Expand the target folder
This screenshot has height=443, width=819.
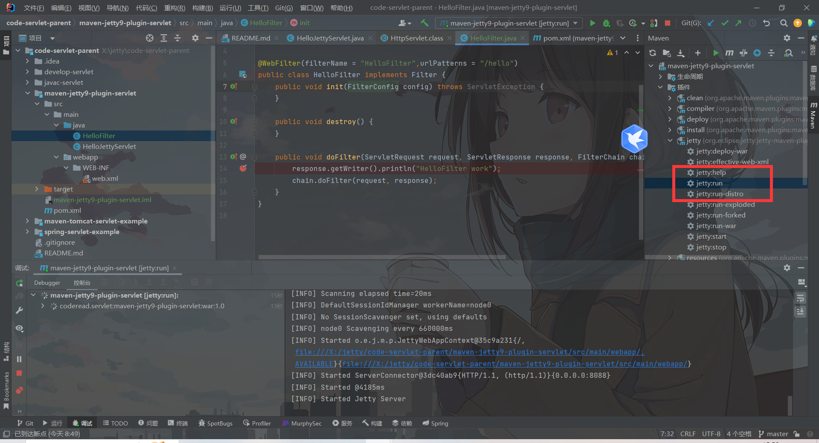click(x=37, y=189)
